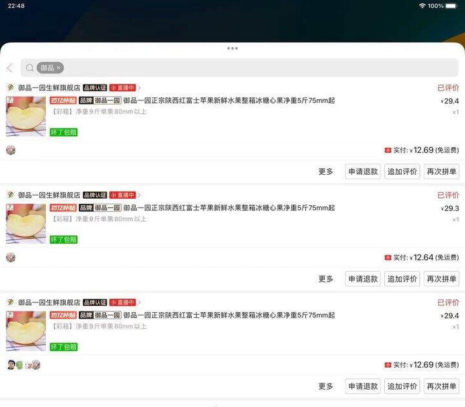Viewport: 465px width, 407px height.
Task: Click the 百亿补贴 badge on third order
Action: (63, 315)
